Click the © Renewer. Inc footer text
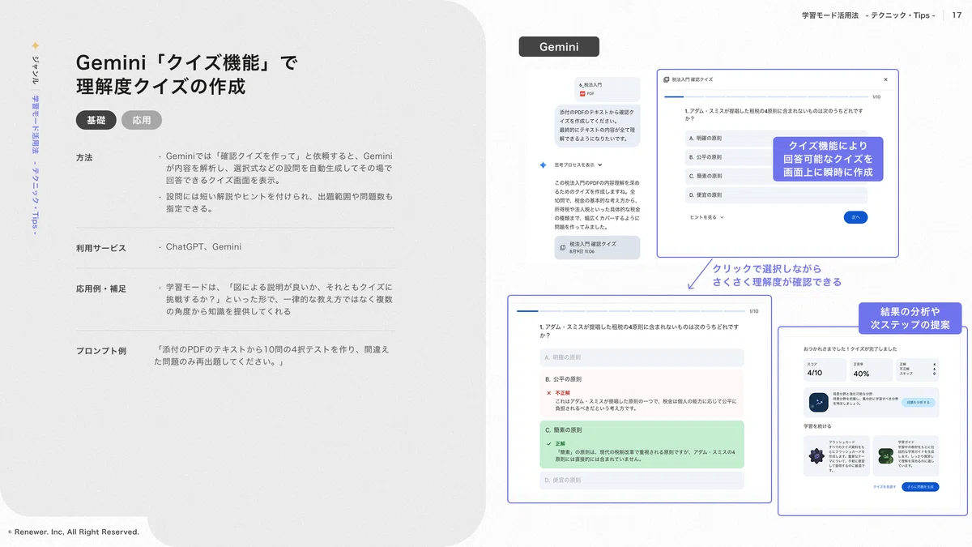This screenshot has height=547, width=972. pyautogui.click(x=74, y=532)
